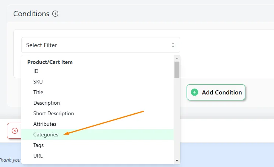Select the Title filter option
274x167 pixels.
tap(97, 92)
